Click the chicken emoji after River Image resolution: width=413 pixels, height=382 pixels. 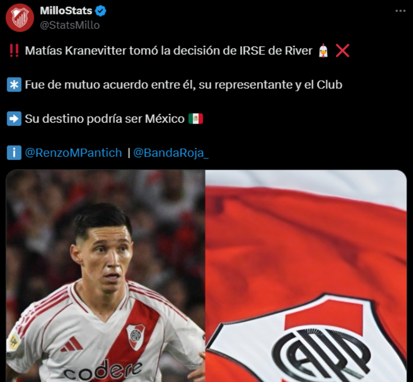tap(323, 50)
